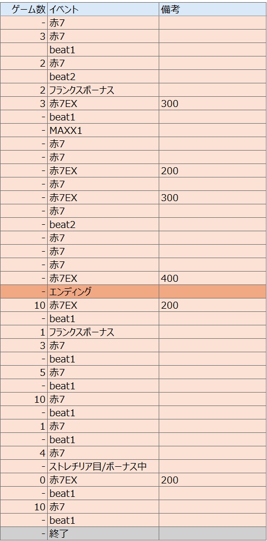This screenshot has width=267, height=541.
Task: Select the very first 赤7 event cell
Action: [x=103, y=23]
